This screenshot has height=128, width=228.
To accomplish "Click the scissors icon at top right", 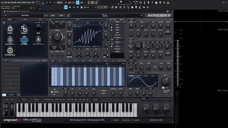I will [144, 2].
